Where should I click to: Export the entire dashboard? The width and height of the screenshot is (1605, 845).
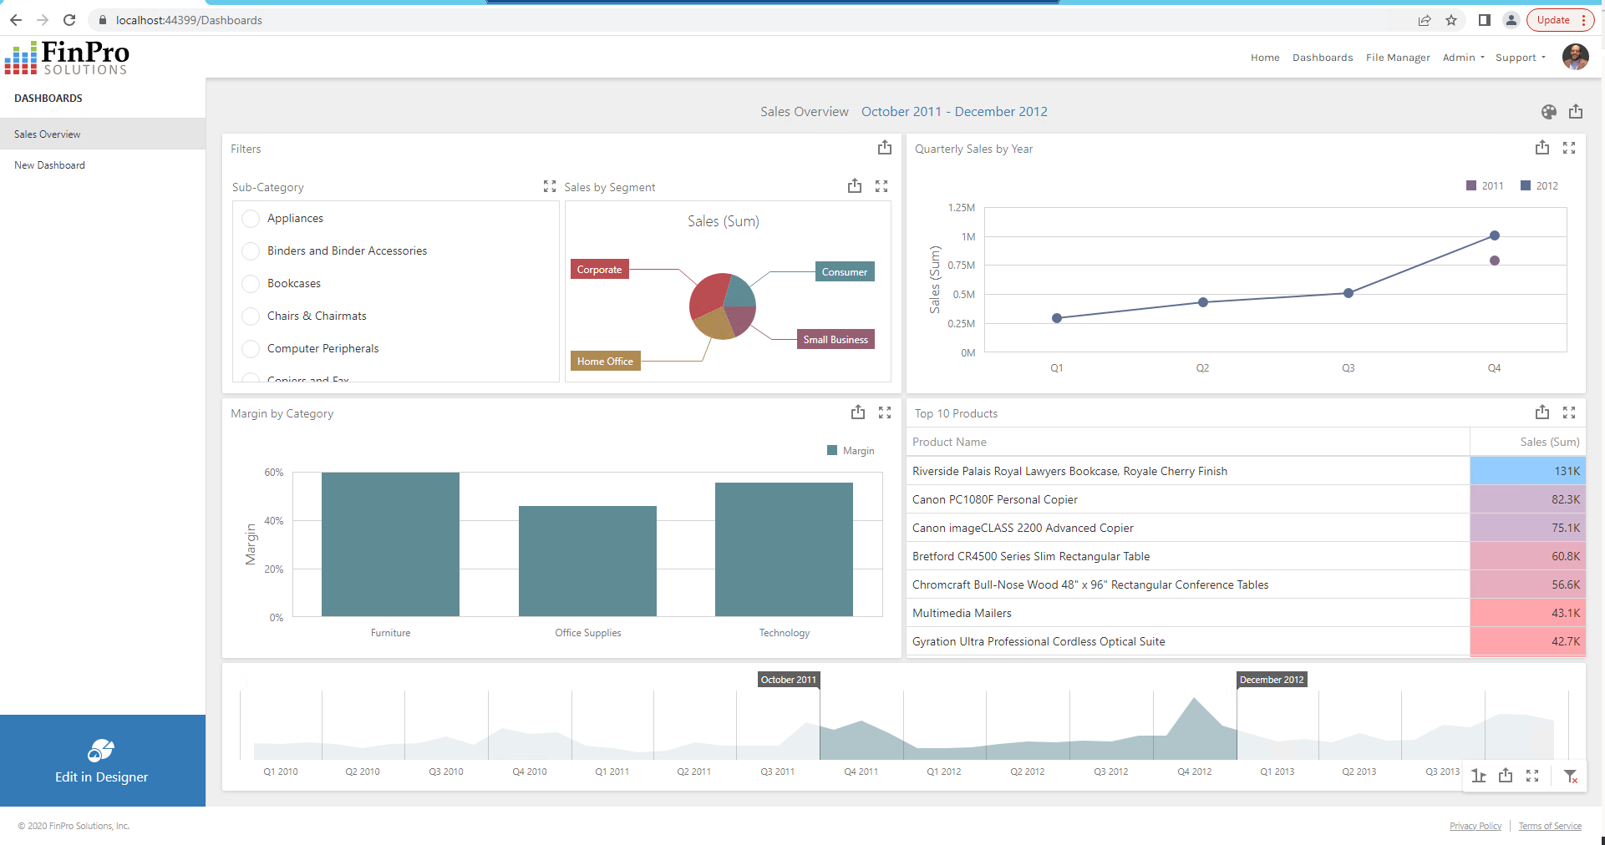(x=1577, y=111)
